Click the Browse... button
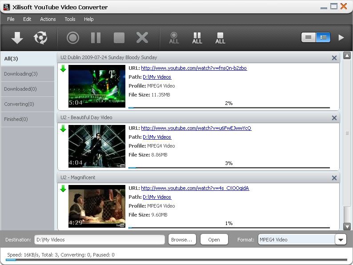353x265 pixels. point(182,240)
